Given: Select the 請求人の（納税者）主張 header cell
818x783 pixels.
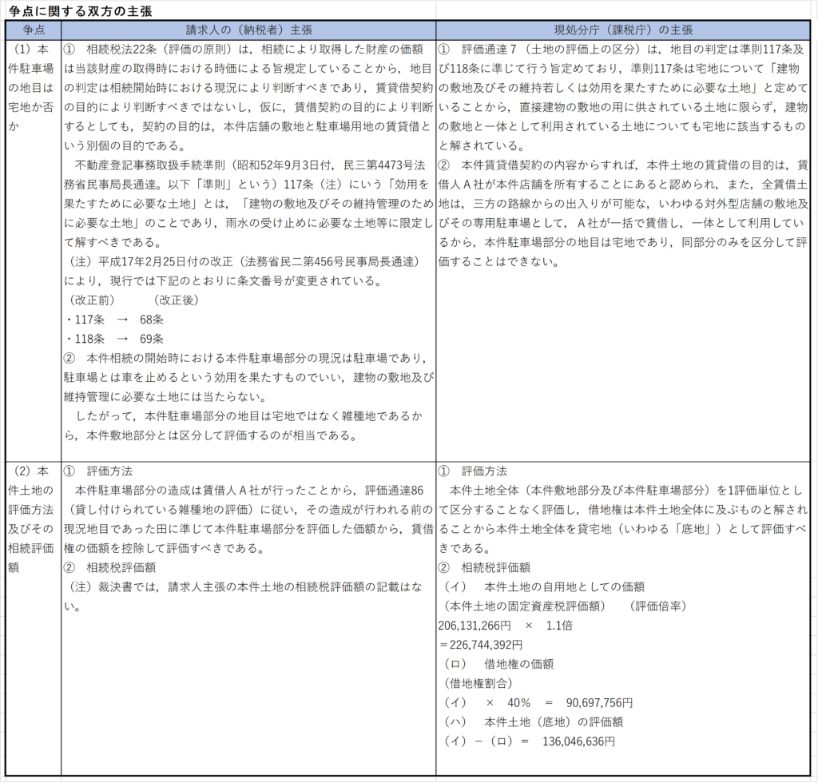Looking at the screenshot, I should (248, 30).
